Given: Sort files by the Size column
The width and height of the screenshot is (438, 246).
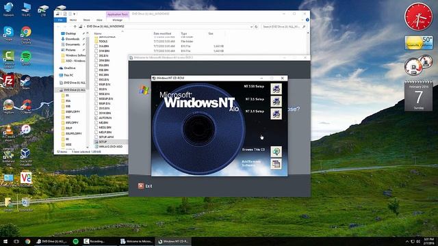Looking at the screenshot, I should click(x=211, y=33).
